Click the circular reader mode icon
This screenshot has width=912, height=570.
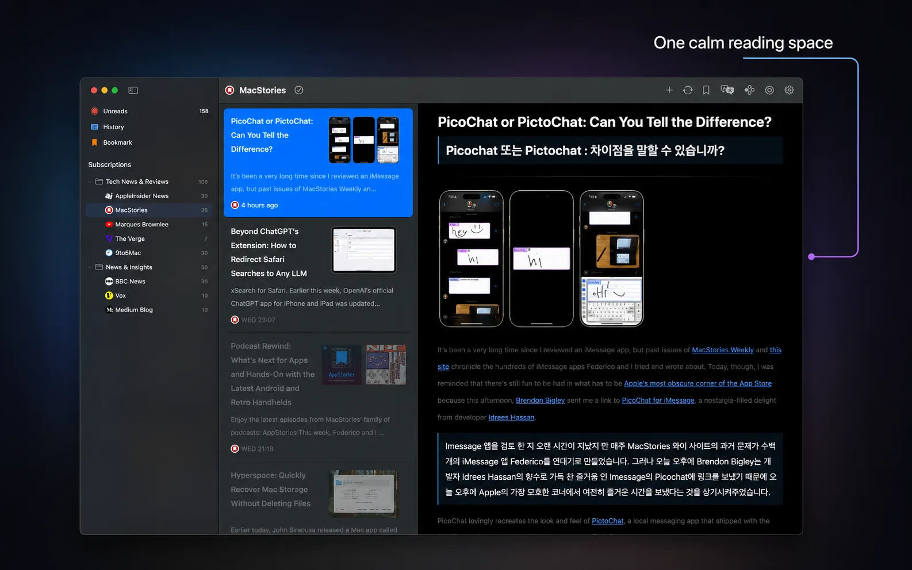(x=769, y=90)
